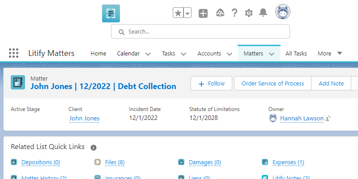Open the user profile avatar
This screenshot has width=358, height=179.
(283, 13)
